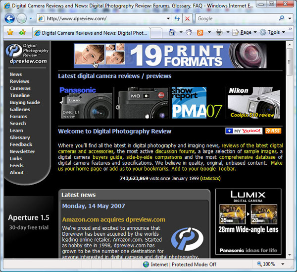
Task: Open the Forums sidebar link
Action: pyautogui.click(x=18, y=117)
